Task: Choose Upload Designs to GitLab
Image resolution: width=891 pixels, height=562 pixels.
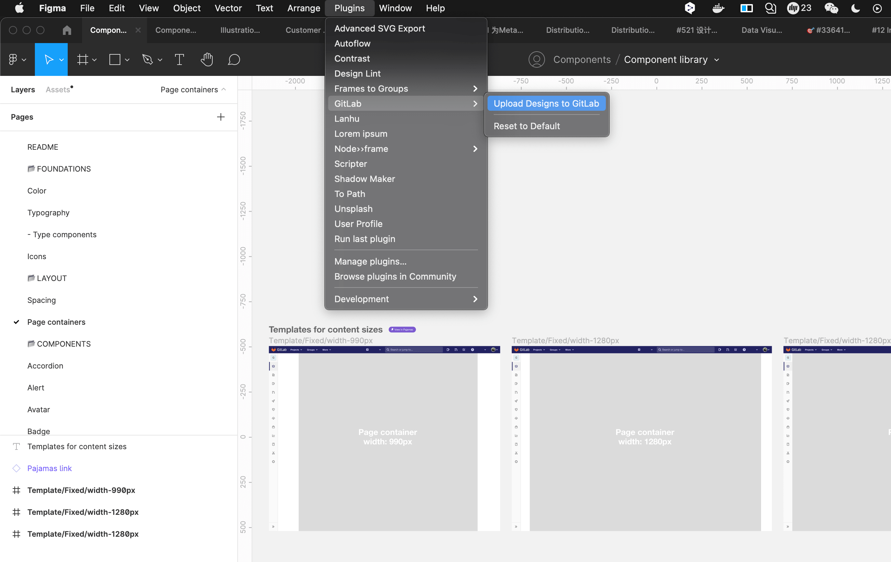Action: [546, 103]
